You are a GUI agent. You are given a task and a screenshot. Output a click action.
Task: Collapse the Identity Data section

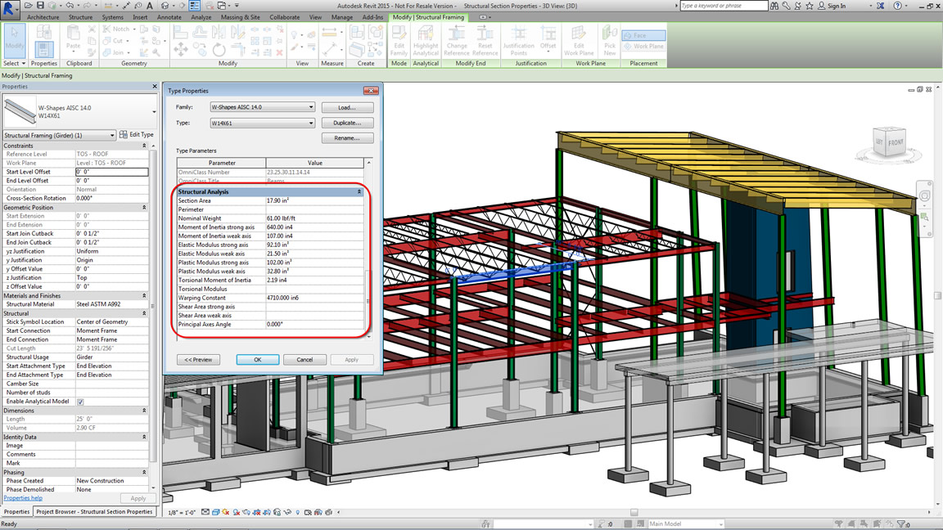pyautogui.click(x=144, y=437)
